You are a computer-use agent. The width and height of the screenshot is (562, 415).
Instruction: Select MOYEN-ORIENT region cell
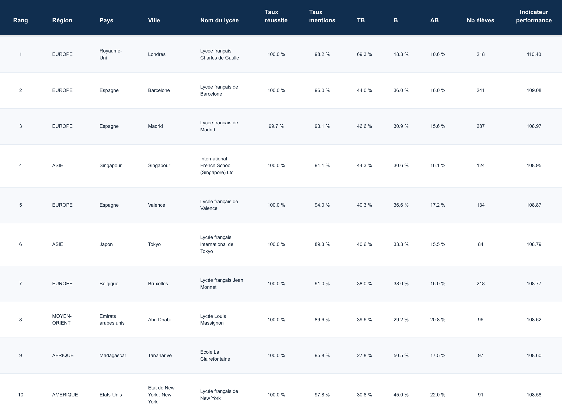[62, 320]
